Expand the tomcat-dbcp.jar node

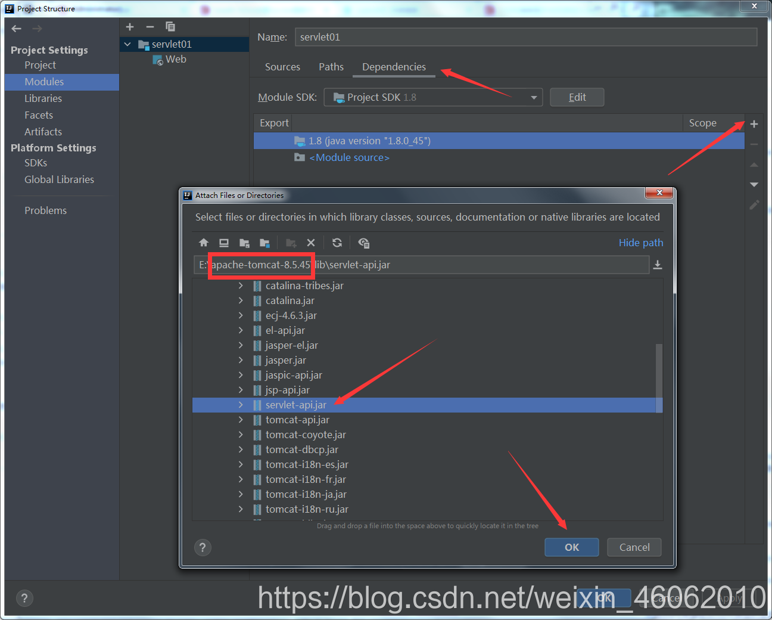pyautogui.click(x=241, y=449)
